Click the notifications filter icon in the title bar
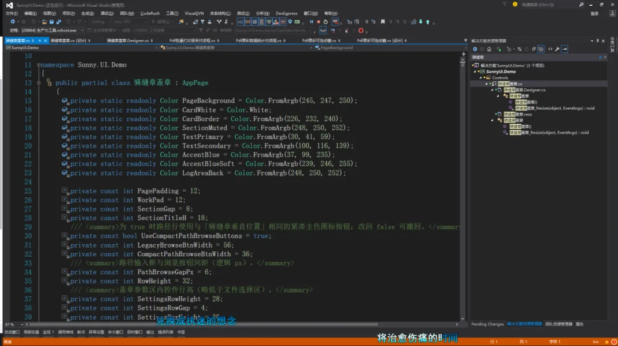The height and width of the screenshot is (346, 618). click(505, 5)
